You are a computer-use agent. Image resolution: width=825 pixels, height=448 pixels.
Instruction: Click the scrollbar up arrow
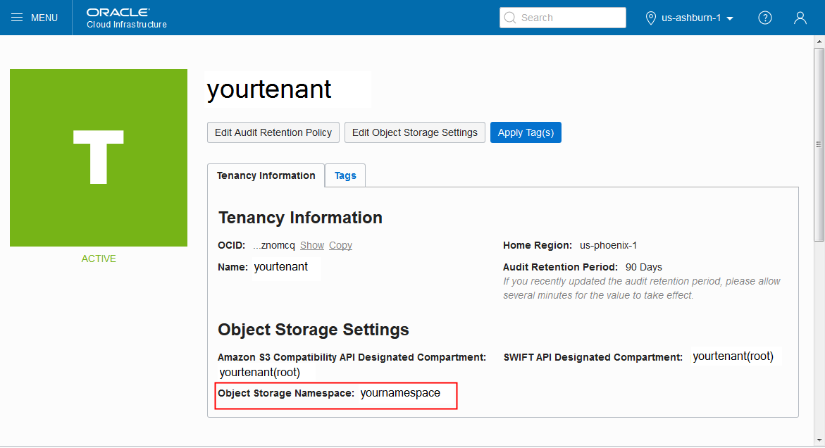[x=819, y=42]
